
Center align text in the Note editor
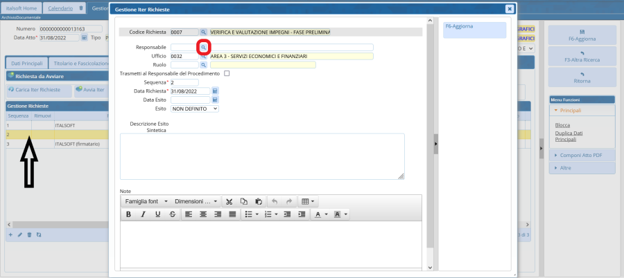(x=202, y=214)
